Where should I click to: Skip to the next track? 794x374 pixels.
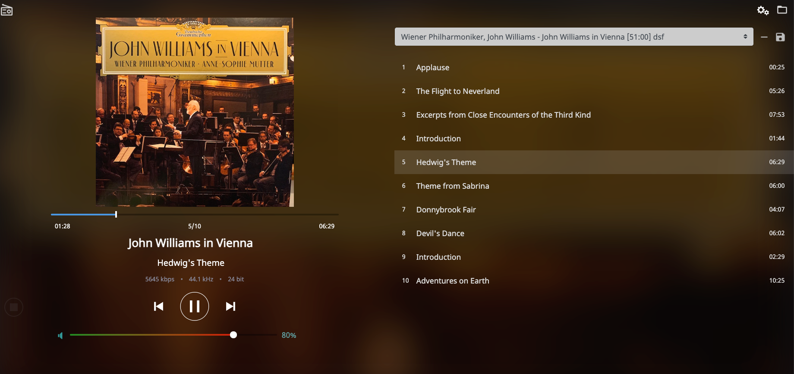click(230, 306)
